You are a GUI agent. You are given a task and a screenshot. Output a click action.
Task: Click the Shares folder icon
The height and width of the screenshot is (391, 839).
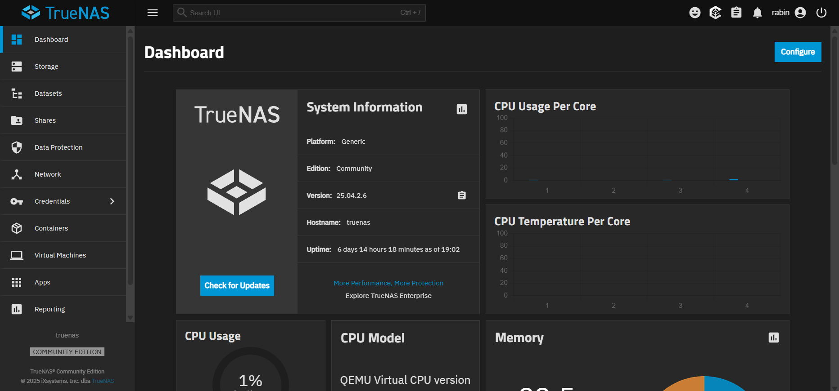point(17,120)
